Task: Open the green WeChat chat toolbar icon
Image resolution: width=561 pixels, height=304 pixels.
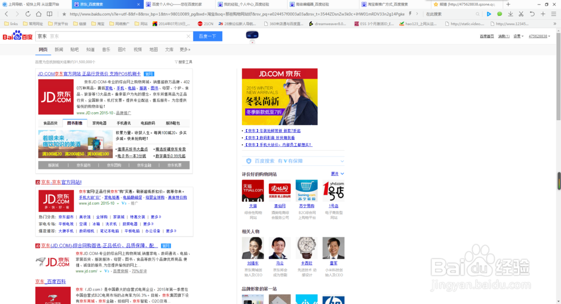Action: [499, 14]
